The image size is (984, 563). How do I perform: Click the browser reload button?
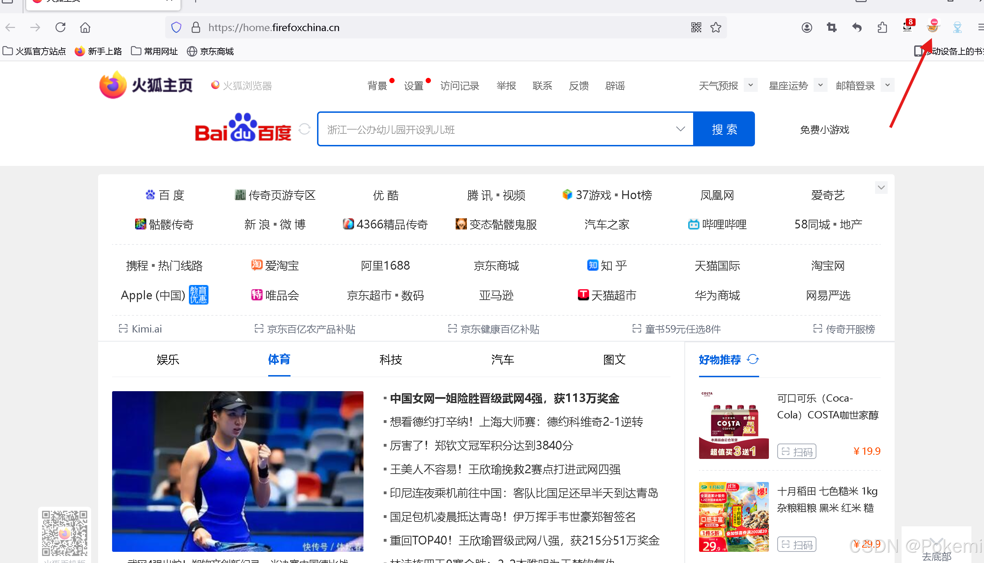click(x=61, y=28)
